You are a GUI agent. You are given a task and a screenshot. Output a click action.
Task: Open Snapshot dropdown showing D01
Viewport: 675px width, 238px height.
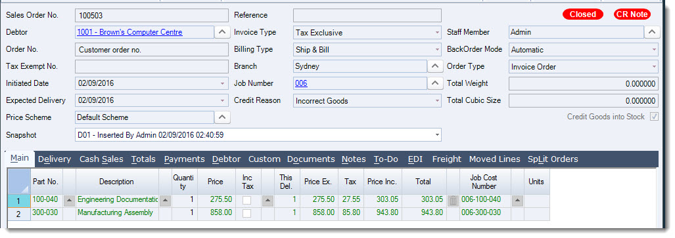[x=437, y=135]
